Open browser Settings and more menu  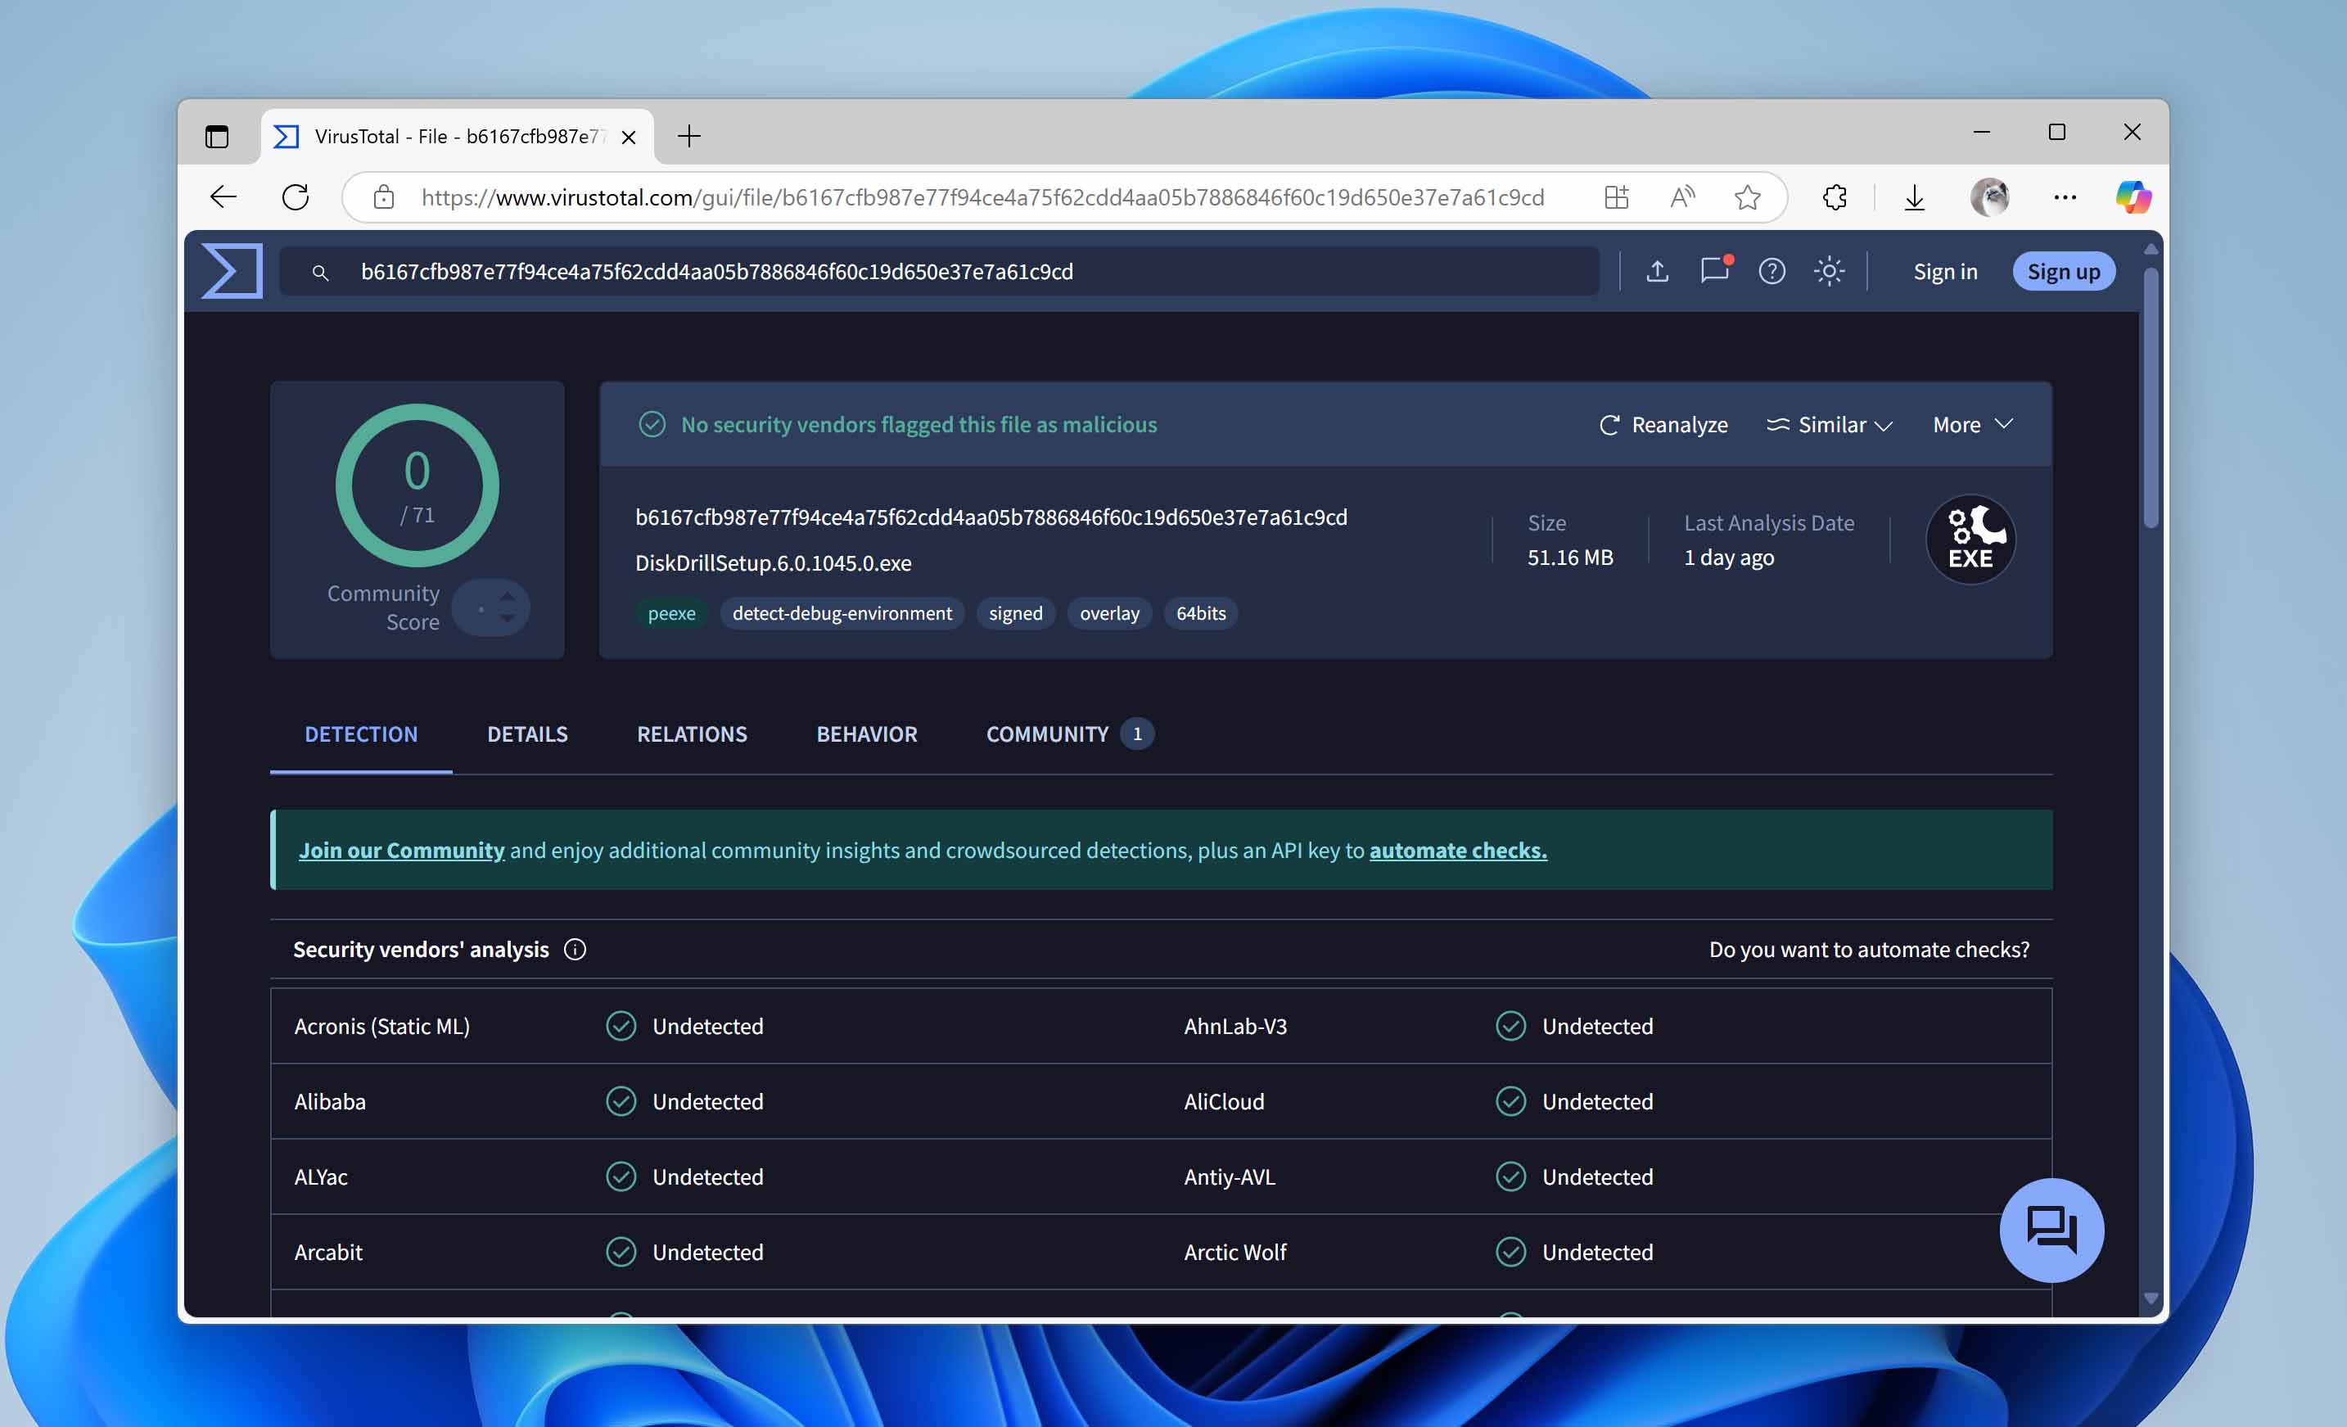click(x=2065, y=197)
